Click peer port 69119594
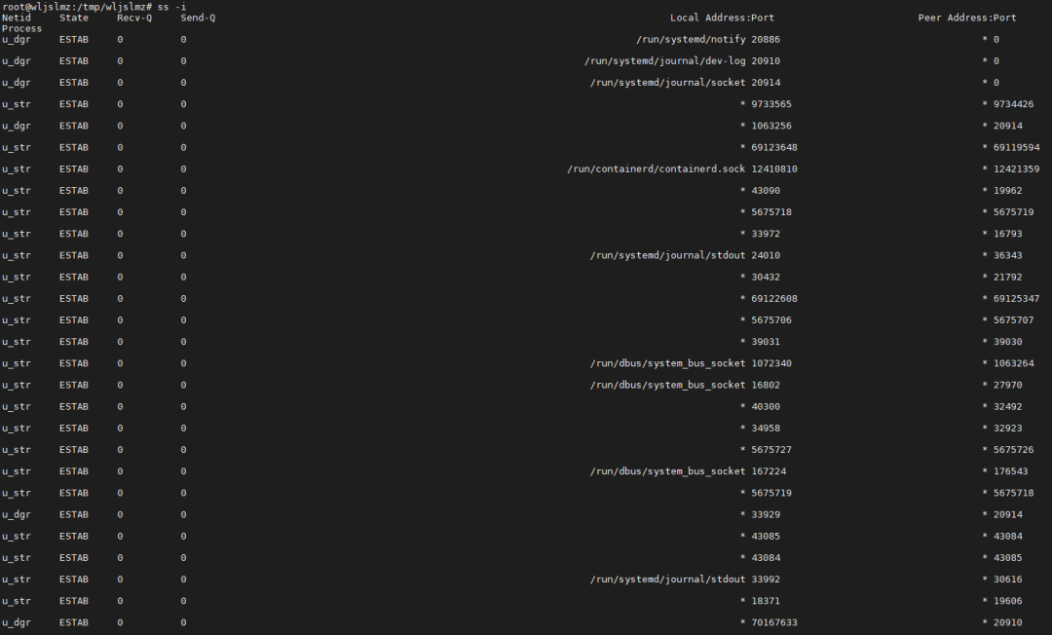 click(x=1016, y=147)
